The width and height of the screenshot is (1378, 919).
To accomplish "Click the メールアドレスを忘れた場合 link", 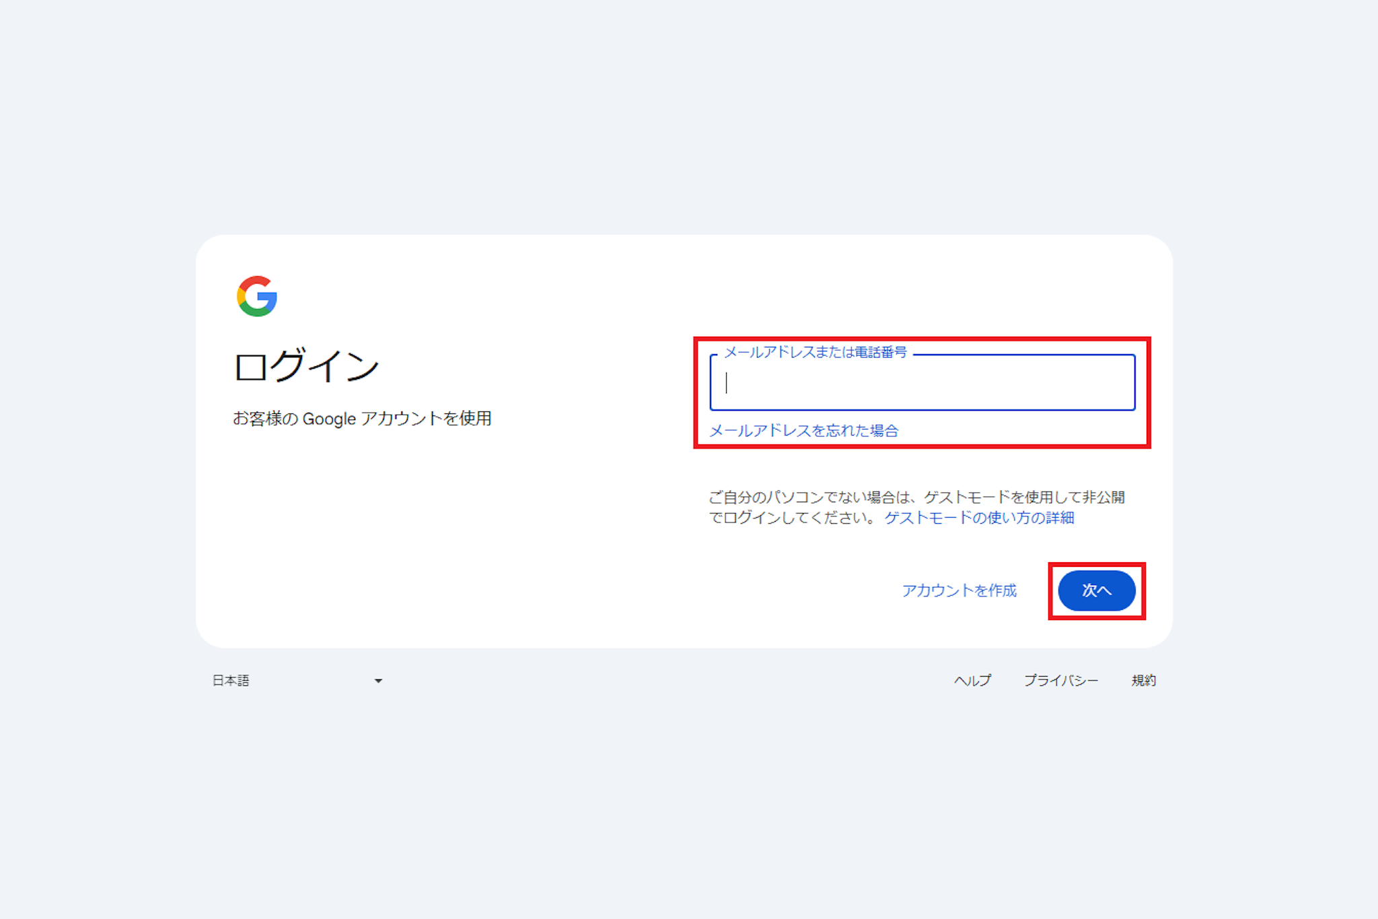I will 804,431.
